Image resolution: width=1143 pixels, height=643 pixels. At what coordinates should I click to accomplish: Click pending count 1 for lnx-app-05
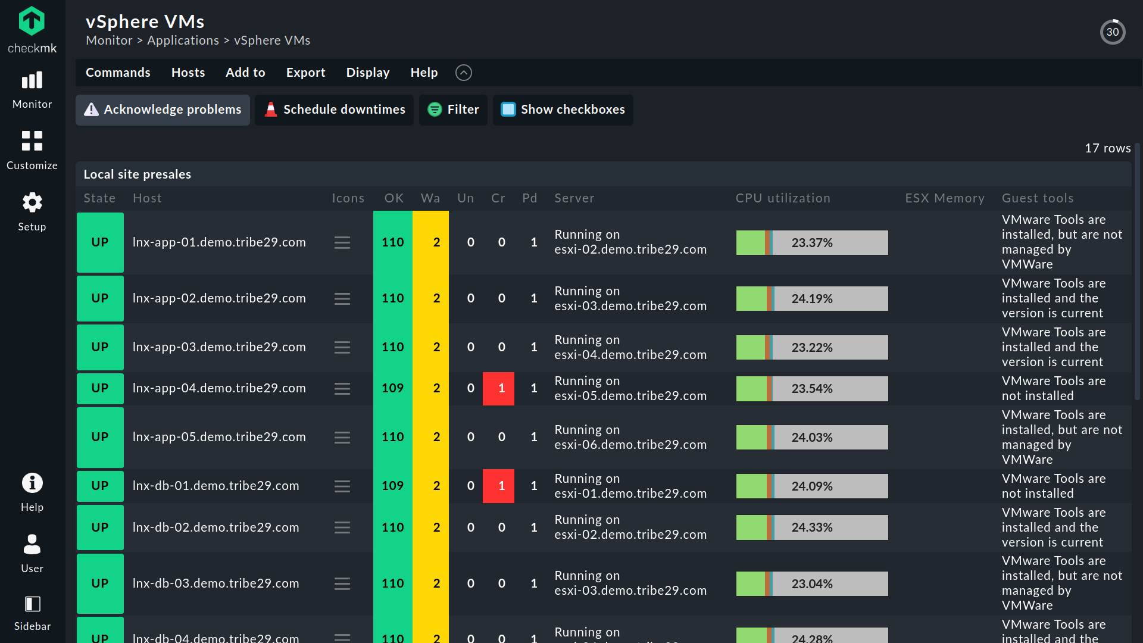(534, 437)
